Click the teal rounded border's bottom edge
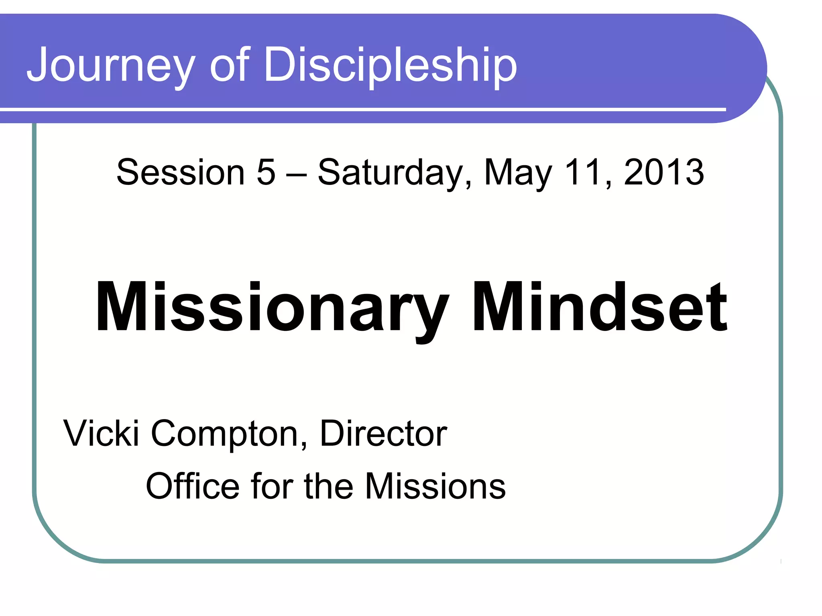The height and width of the screenshot is (616, 822). click(x=407, y=561)
